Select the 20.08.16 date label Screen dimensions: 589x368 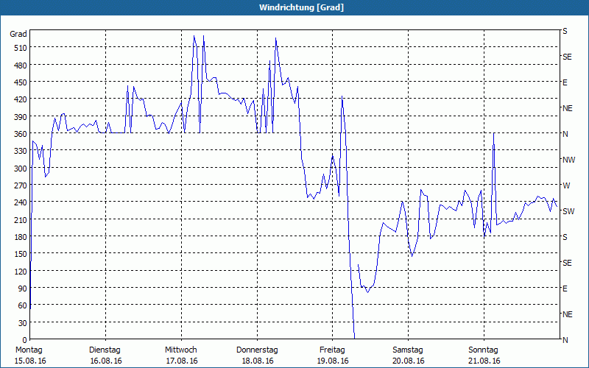(x=409, y=361)
